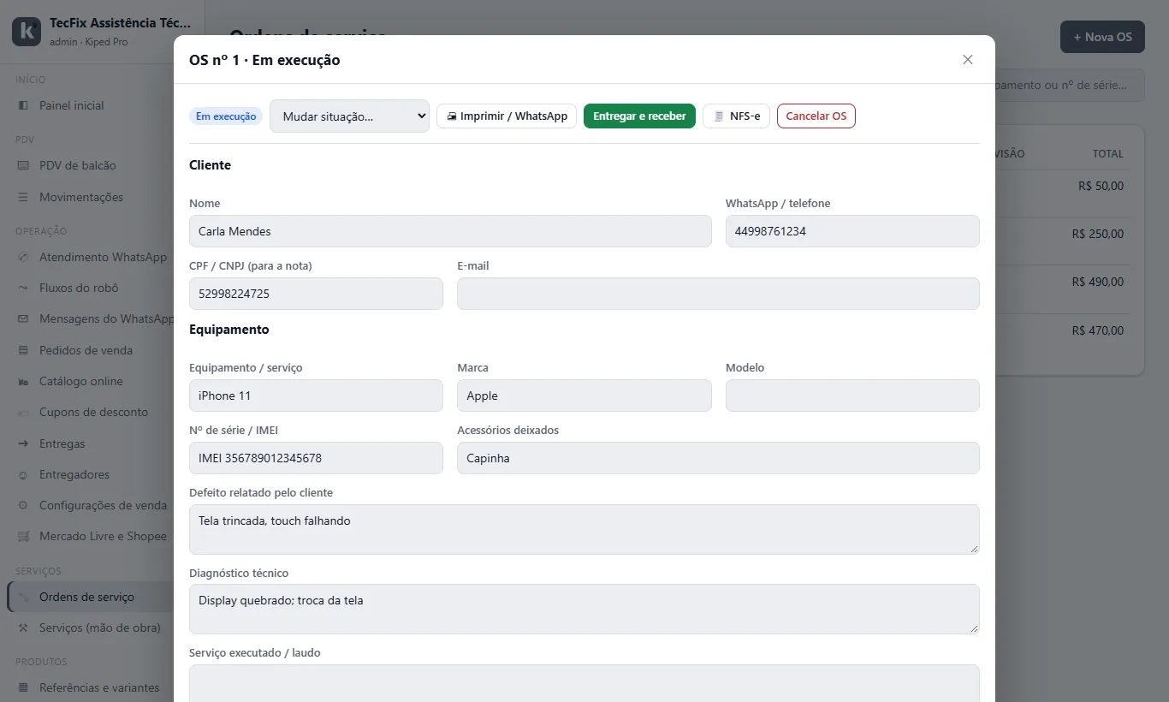Click the Configurações de venda gear icon
This screenshot has height=702, width=1169.
[x=23, y=505]
